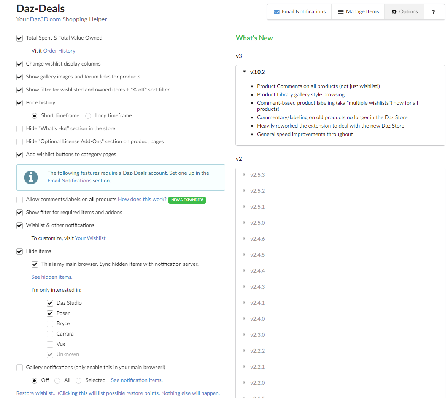Open the Your Wishlist link

pyautogui.click(x=90, y=238)
